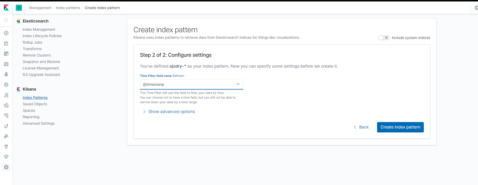478x185 pixels.
Task: Toggle the Include system indices switch
Action: point(384,38)
